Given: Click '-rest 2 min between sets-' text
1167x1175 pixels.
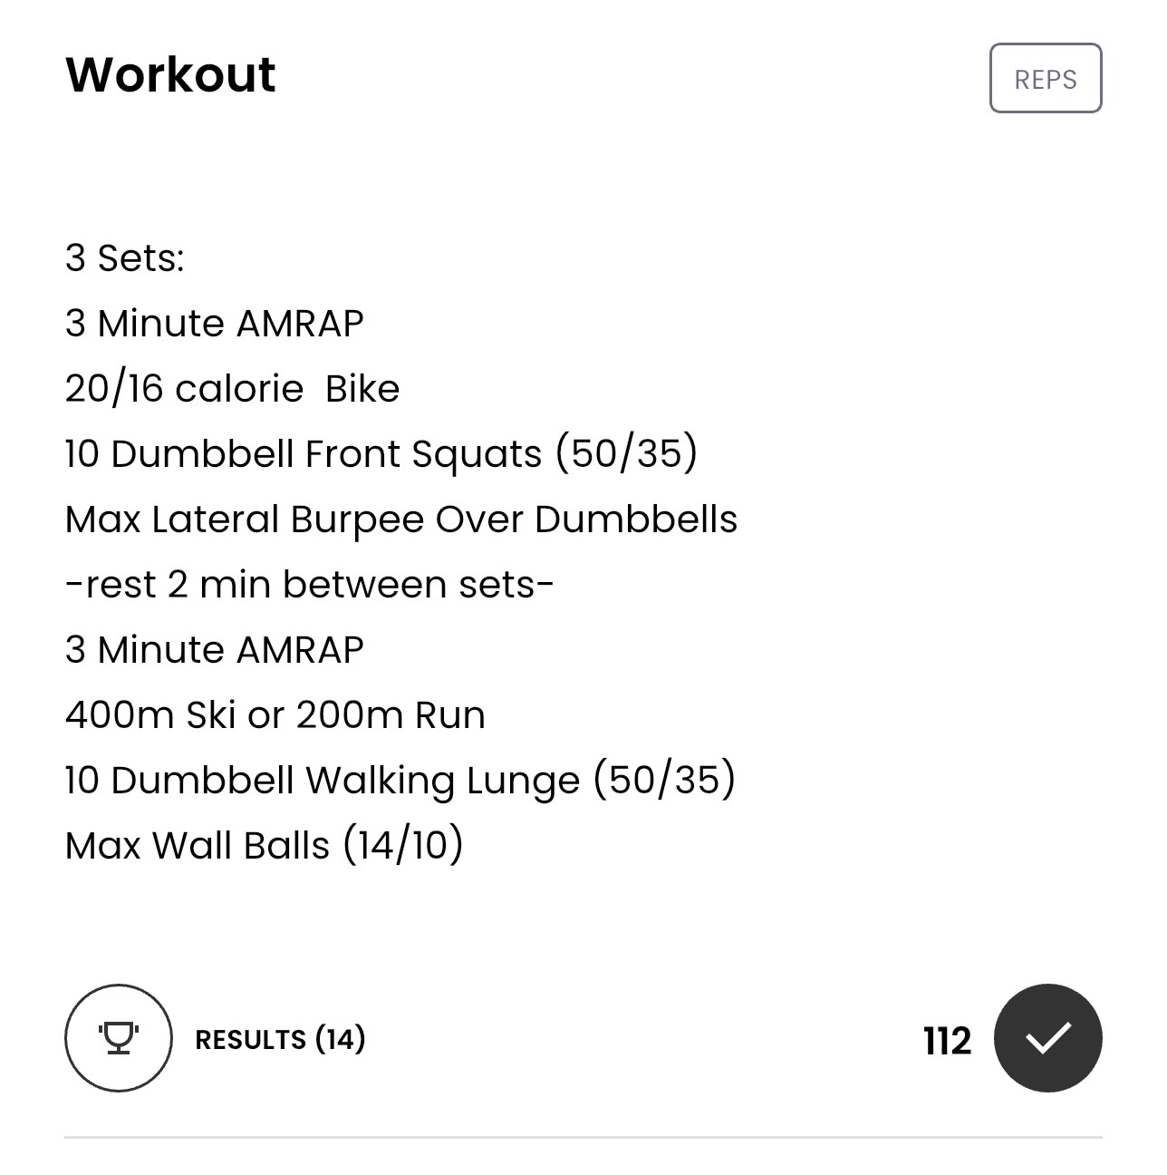Looking at the screenshot, I should (x=310, y=584).
